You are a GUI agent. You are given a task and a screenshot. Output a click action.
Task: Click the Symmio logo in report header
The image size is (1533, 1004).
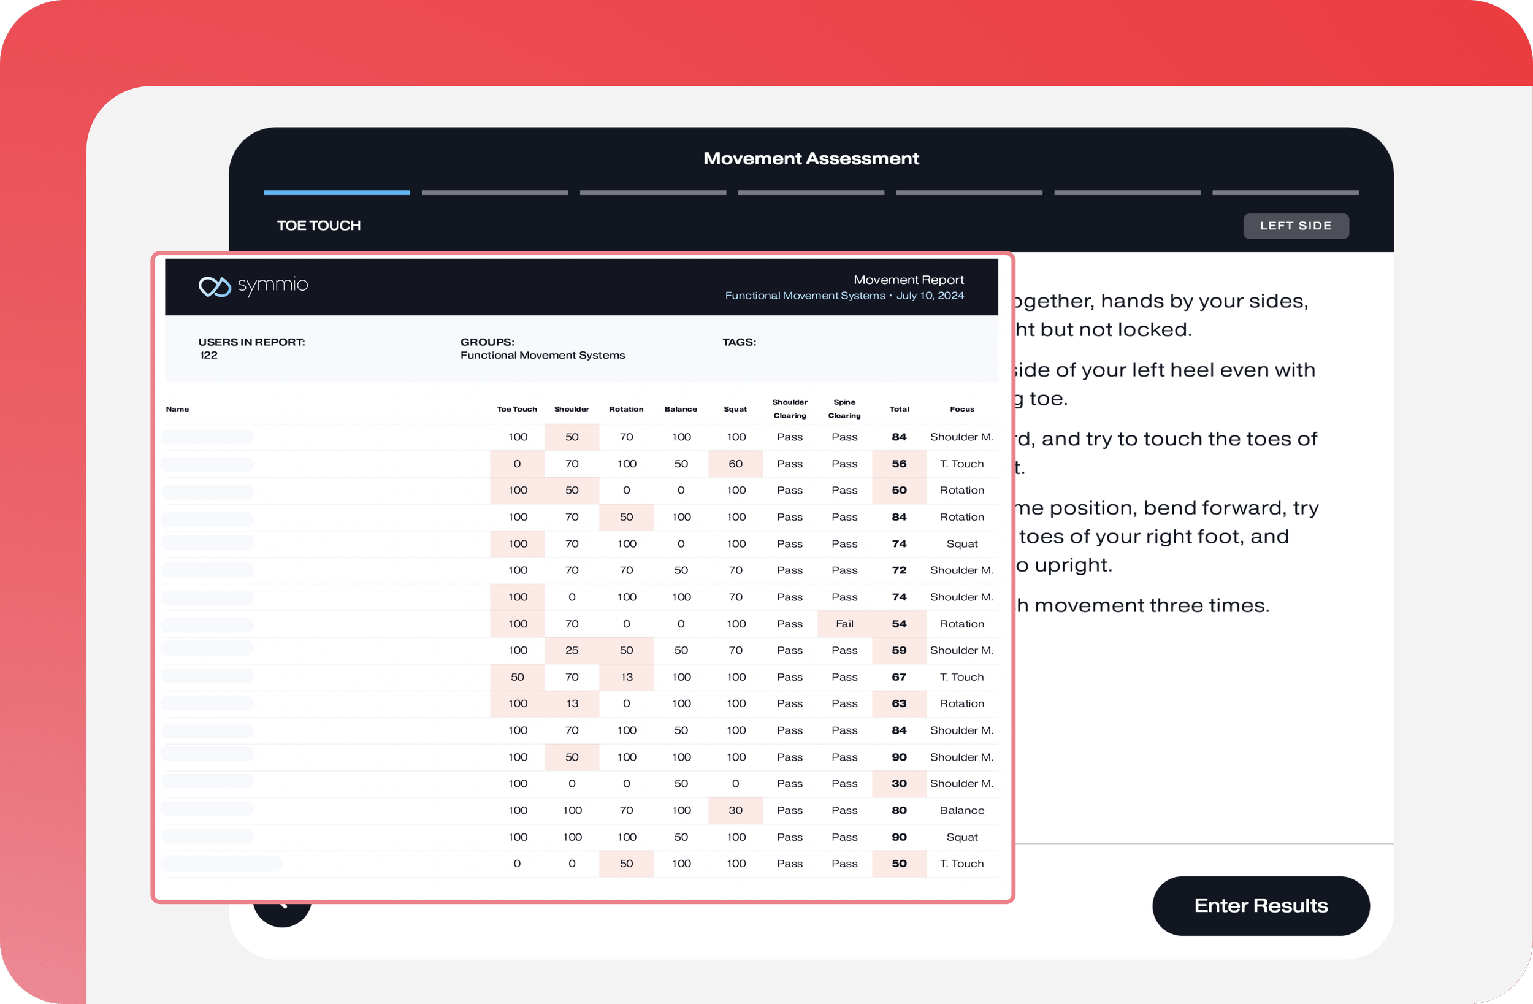coord(253,285)
